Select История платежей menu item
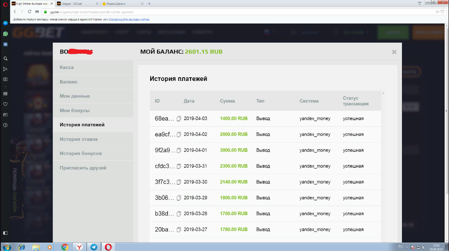Viewport: 449px width, 251px height. (93, 125)
